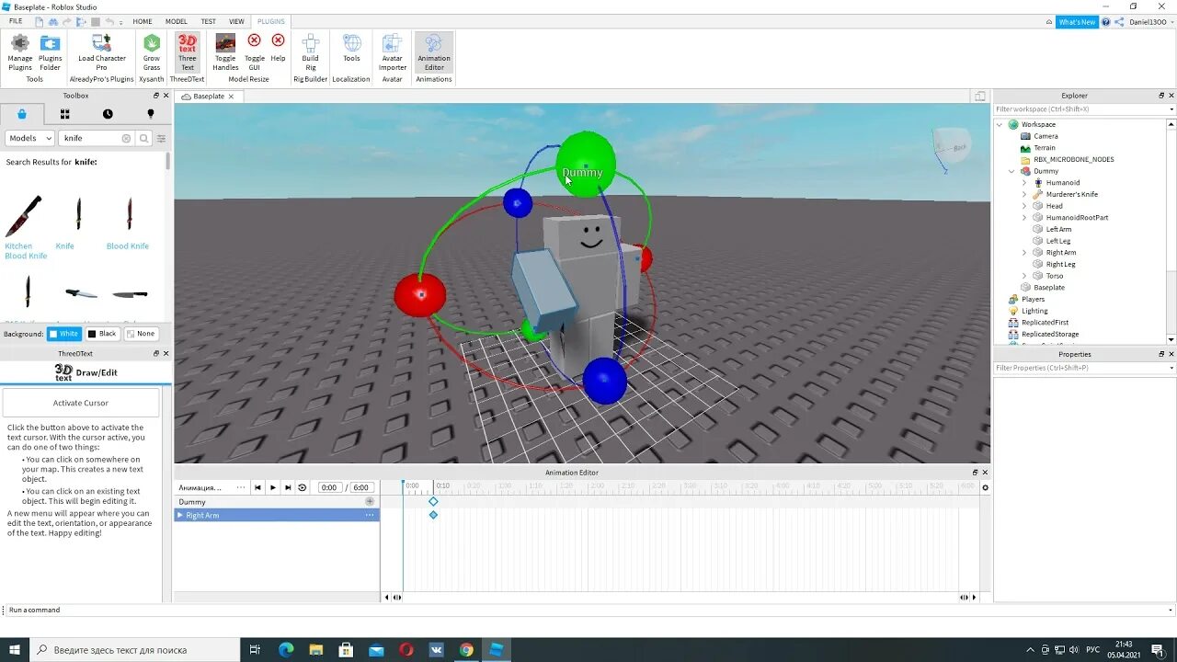1177x662 pixels.
Task: Select the Kitchen Blood Knife model thumbnail
Action: (23, 216)
